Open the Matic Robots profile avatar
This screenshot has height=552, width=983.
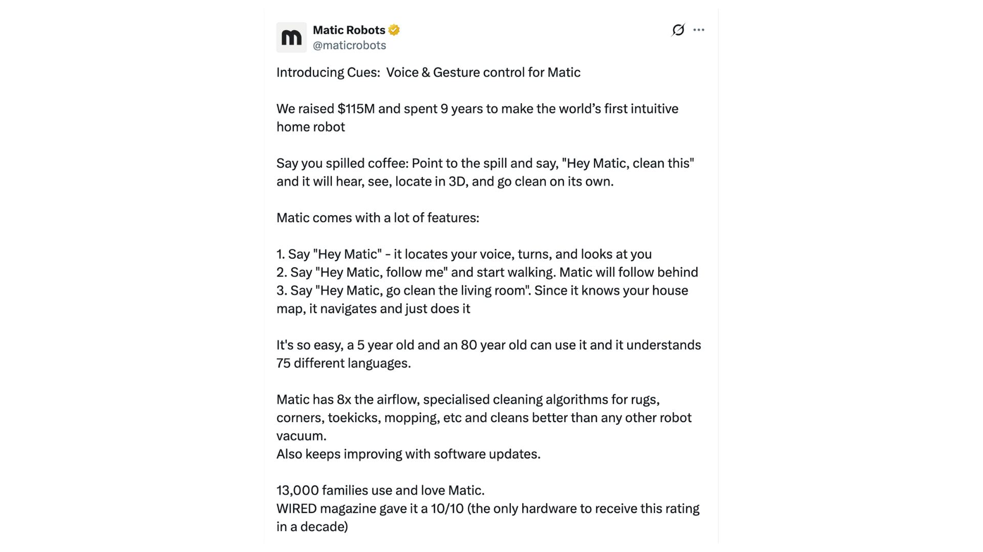coord(291,37)
